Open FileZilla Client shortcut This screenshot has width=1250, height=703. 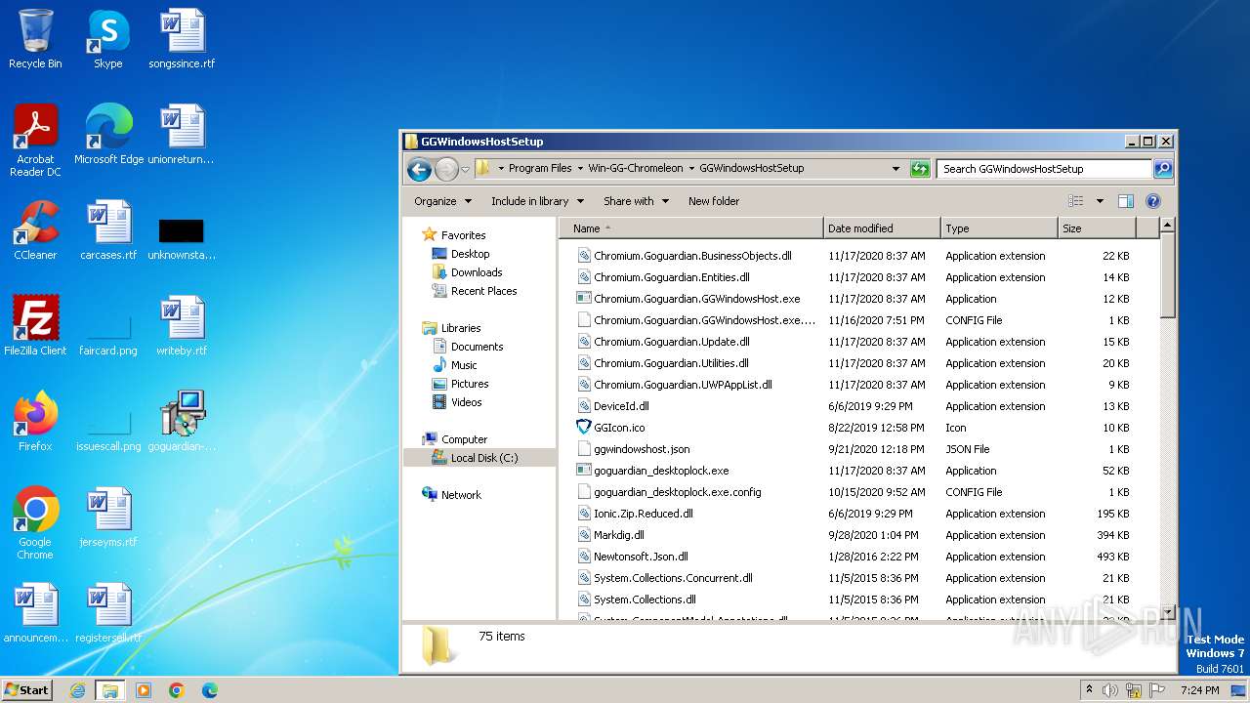click(x=35, y=326)
